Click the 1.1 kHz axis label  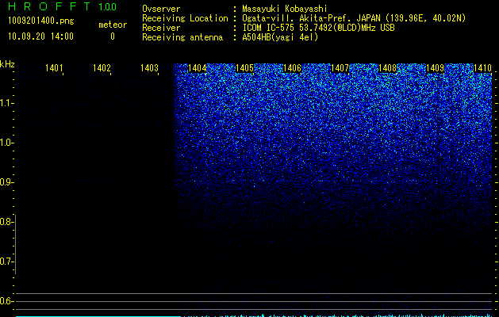click(x=6, y=103)
